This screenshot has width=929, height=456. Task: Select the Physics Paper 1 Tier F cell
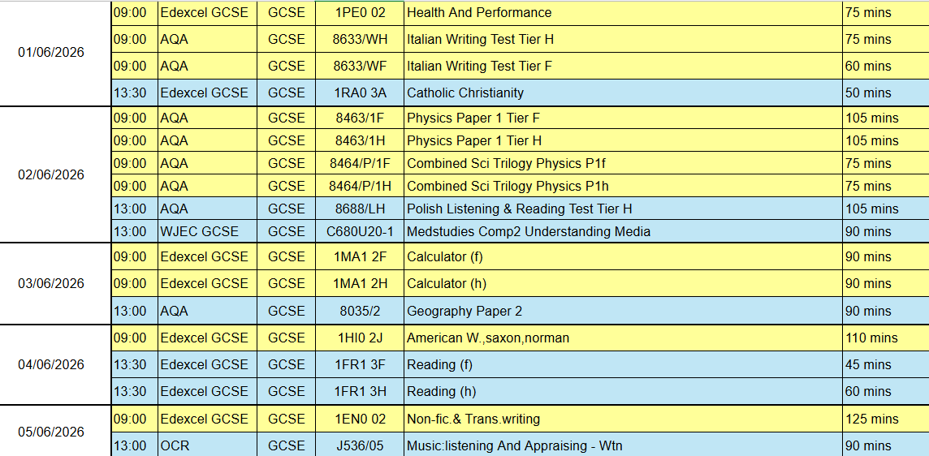pos(622,118)
